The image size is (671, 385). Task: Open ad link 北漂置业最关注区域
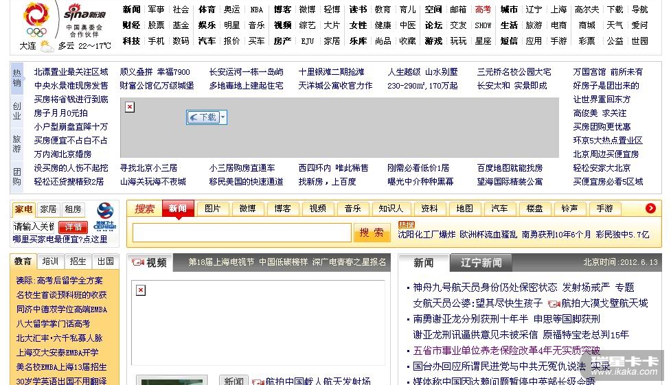[71, 72]
